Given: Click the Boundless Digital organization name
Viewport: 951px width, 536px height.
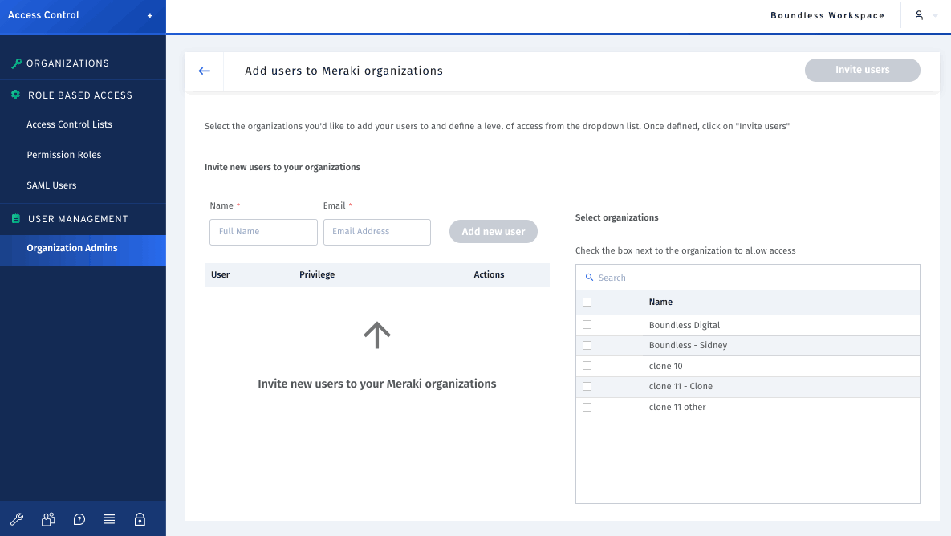Looking at the screenshot, I should point(684,325).
